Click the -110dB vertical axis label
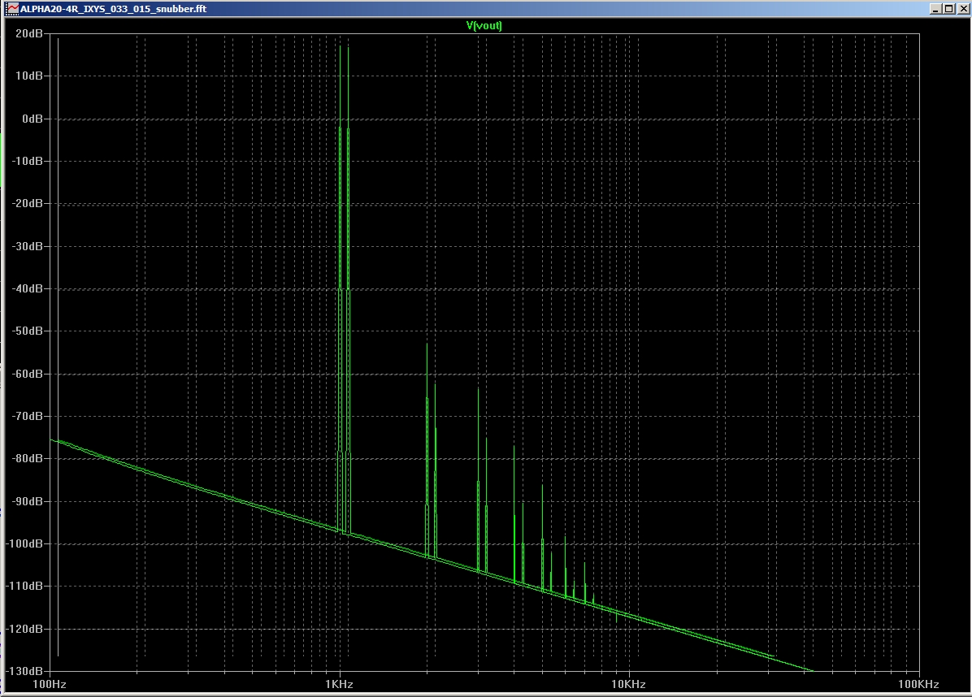The height and width of the screenshot is (697, 972). coord(25,586)
